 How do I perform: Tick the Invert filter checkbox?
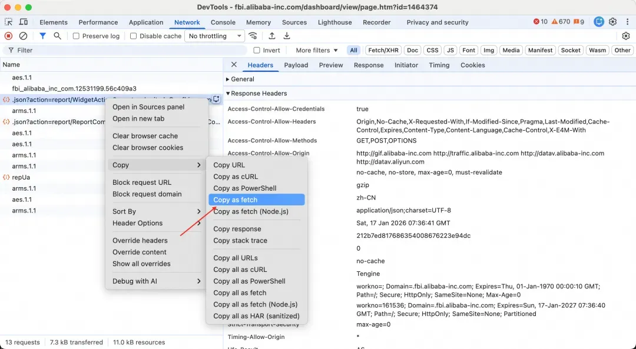coord(257,51)
